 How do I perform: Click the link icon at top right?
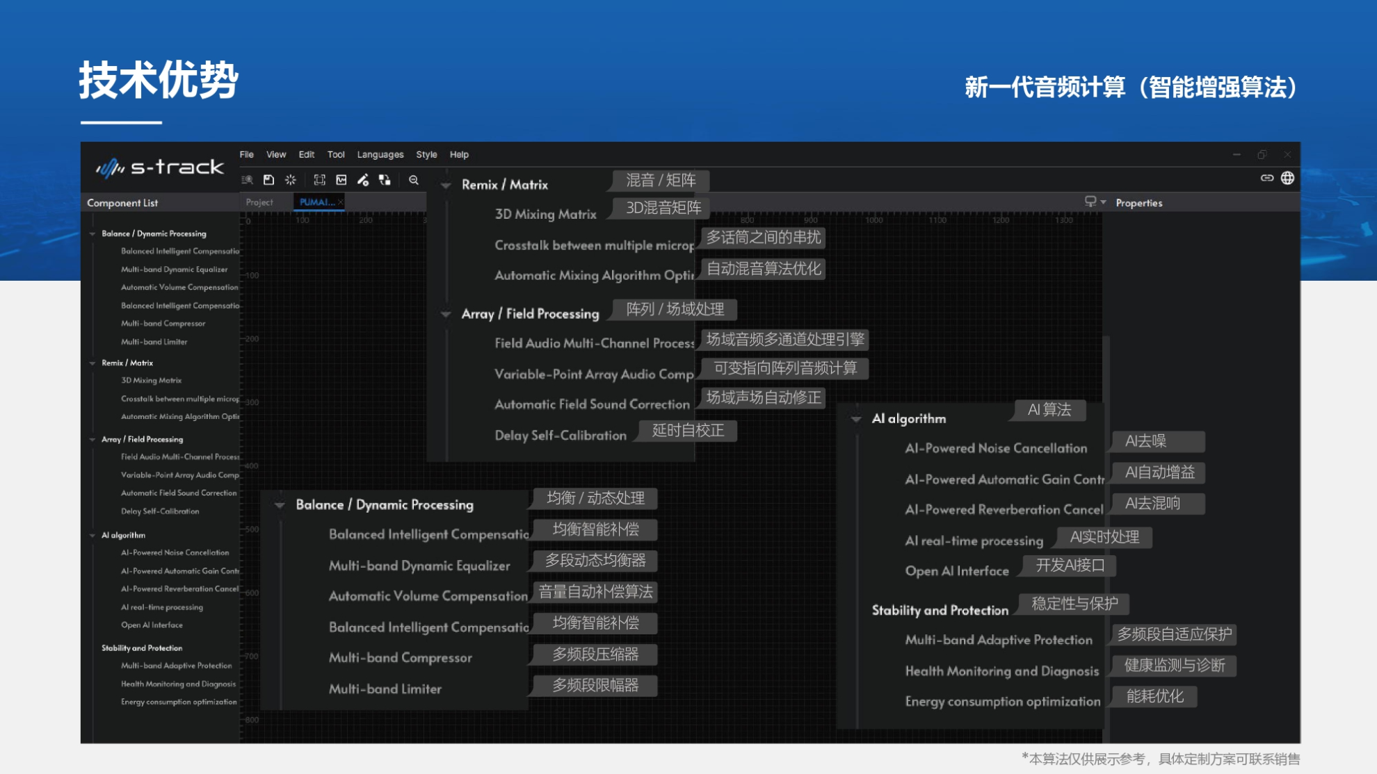click(x=1267, y=178)
